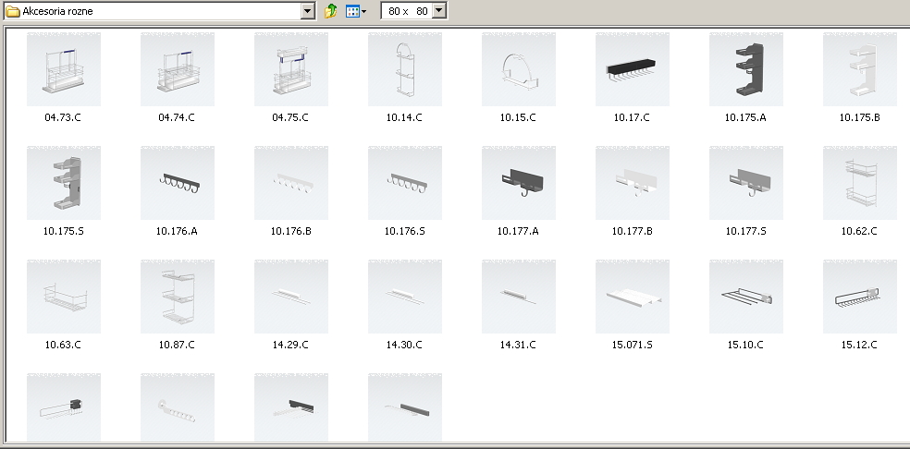Select the 14.31.C rail thumbnail

click(x=519, y=297)
